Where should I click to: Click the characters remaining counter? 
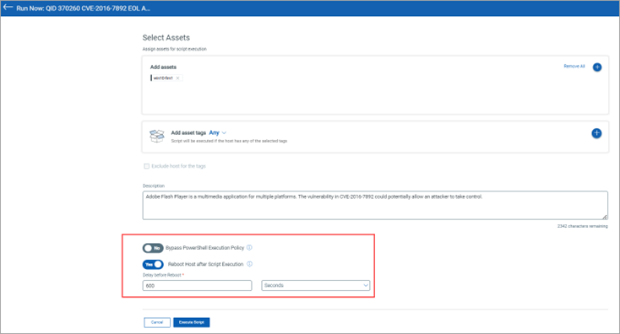[583, 226]
